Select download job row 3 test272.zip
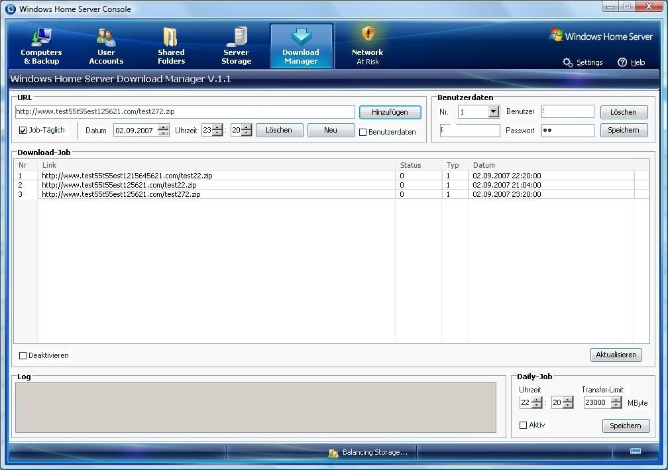The height and width of the screenshot is (470, 668). pos(331,194)
